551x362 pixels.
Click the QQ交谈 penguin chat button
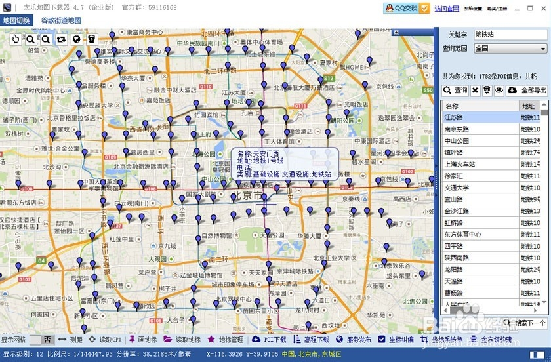[401, 8]
